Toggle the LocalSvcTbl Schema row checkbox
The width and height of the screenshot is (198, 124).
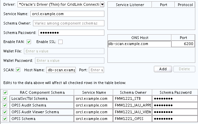click(x=5, y=98)
